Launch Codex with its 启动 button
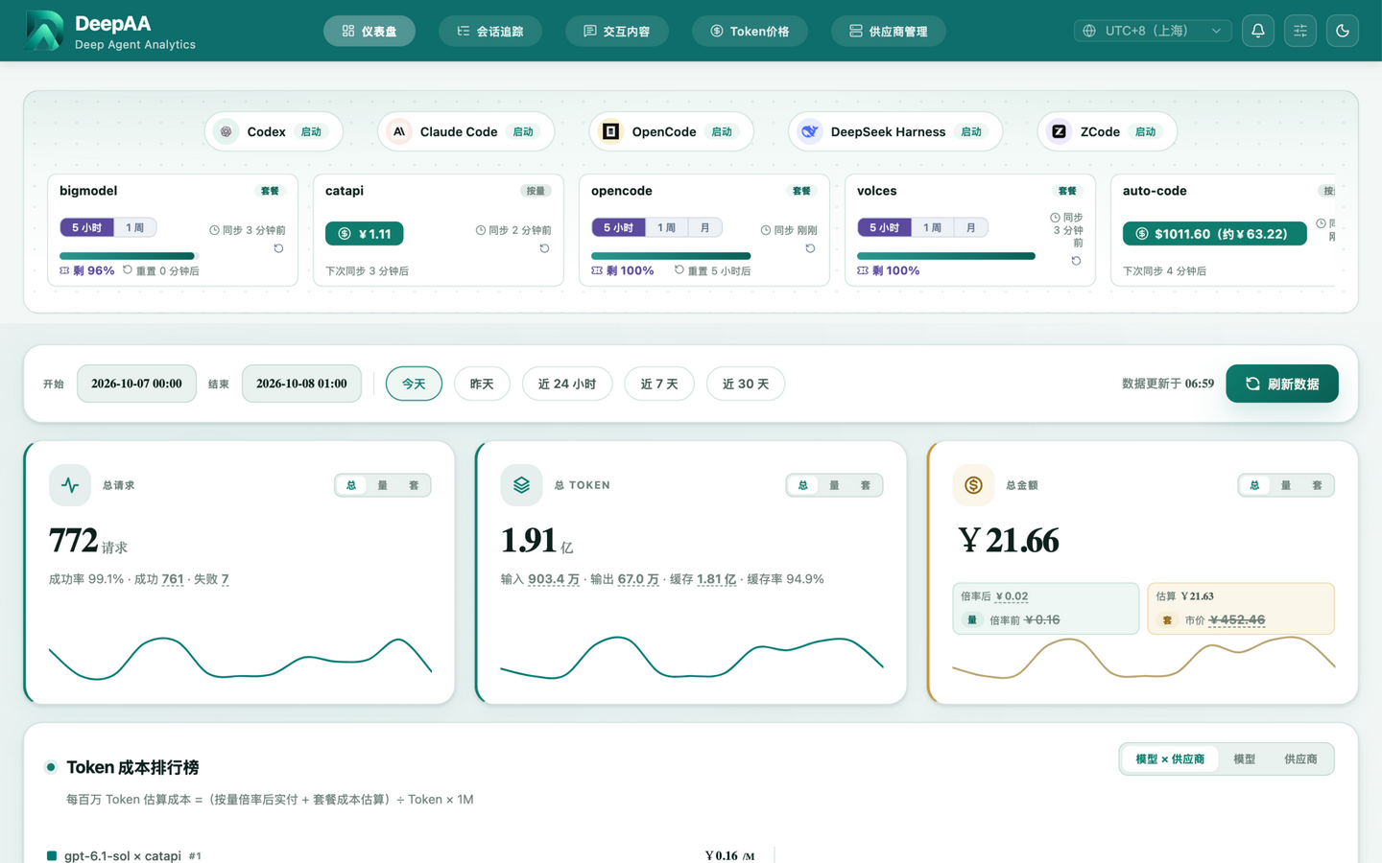The width and height of the screenshot is (1382, 863). pos(312,131)
